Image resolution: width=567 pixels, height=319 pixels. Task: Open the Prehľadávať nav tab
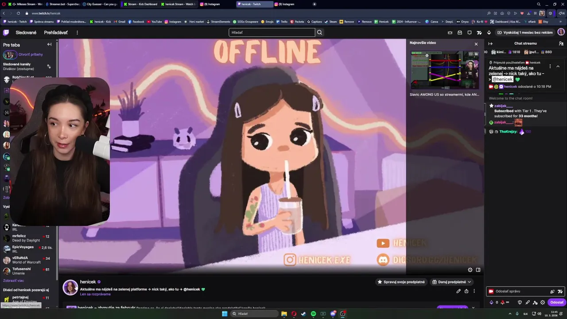56,32
